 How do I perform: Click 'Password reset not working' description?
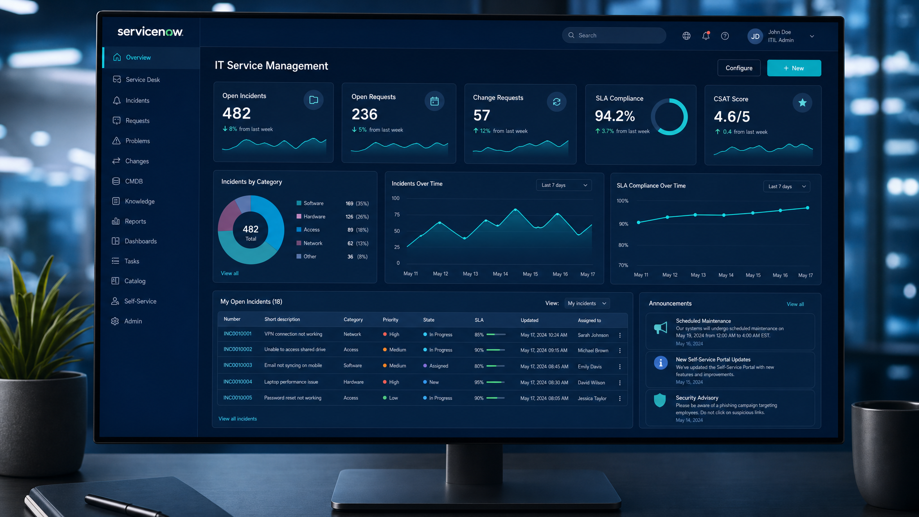(293, 398)
